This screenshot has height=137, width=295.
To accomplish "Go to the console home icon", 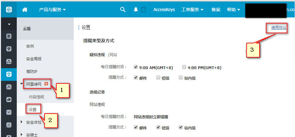I will click(25, 10).
